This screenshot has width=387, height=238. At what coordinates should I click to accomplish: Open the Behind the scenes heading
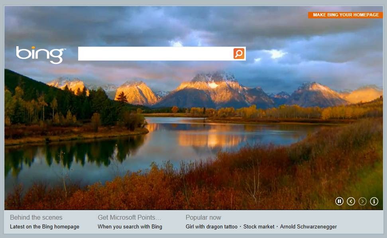click(36, 217)
